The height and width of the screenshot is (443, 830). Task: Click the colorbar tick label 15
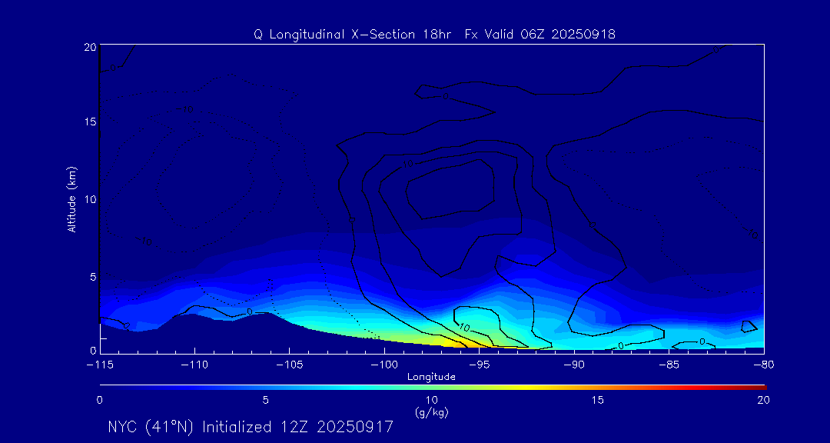click(597, 400)
